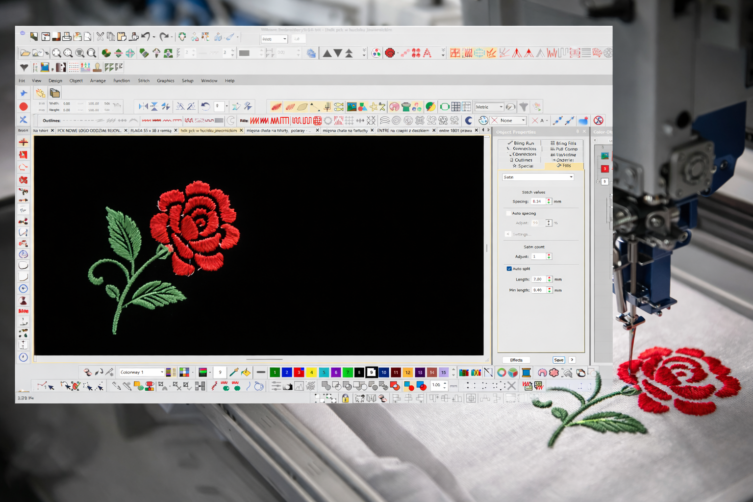753x502 pixels.
Task: Click the Print icon in the top toolbar
Action: click(x=66, y=36)
